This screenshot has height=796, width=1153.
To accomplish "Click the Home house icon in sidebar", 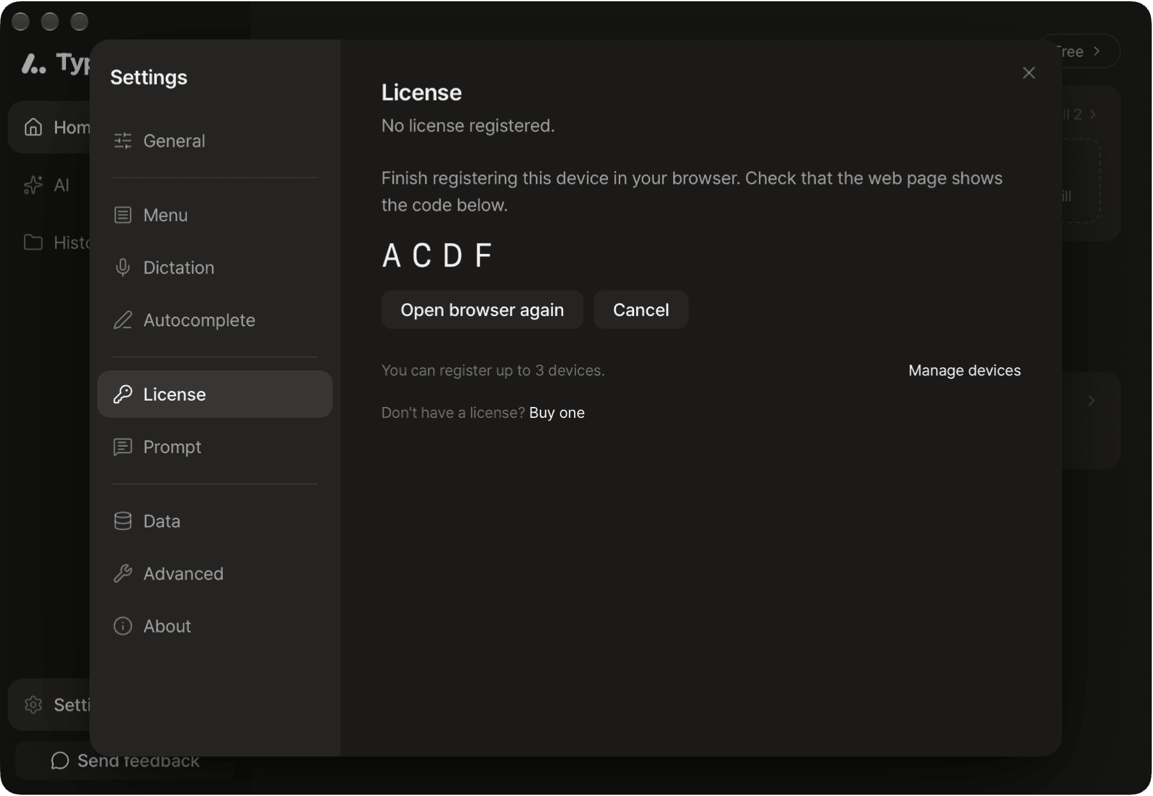I will click(33, 127).
